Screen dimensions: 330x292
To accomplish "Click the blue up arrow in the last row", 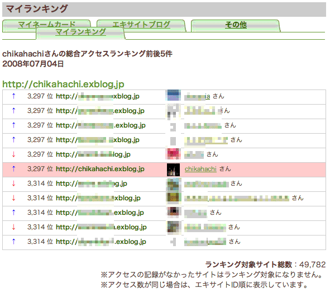I will [13, 242].
